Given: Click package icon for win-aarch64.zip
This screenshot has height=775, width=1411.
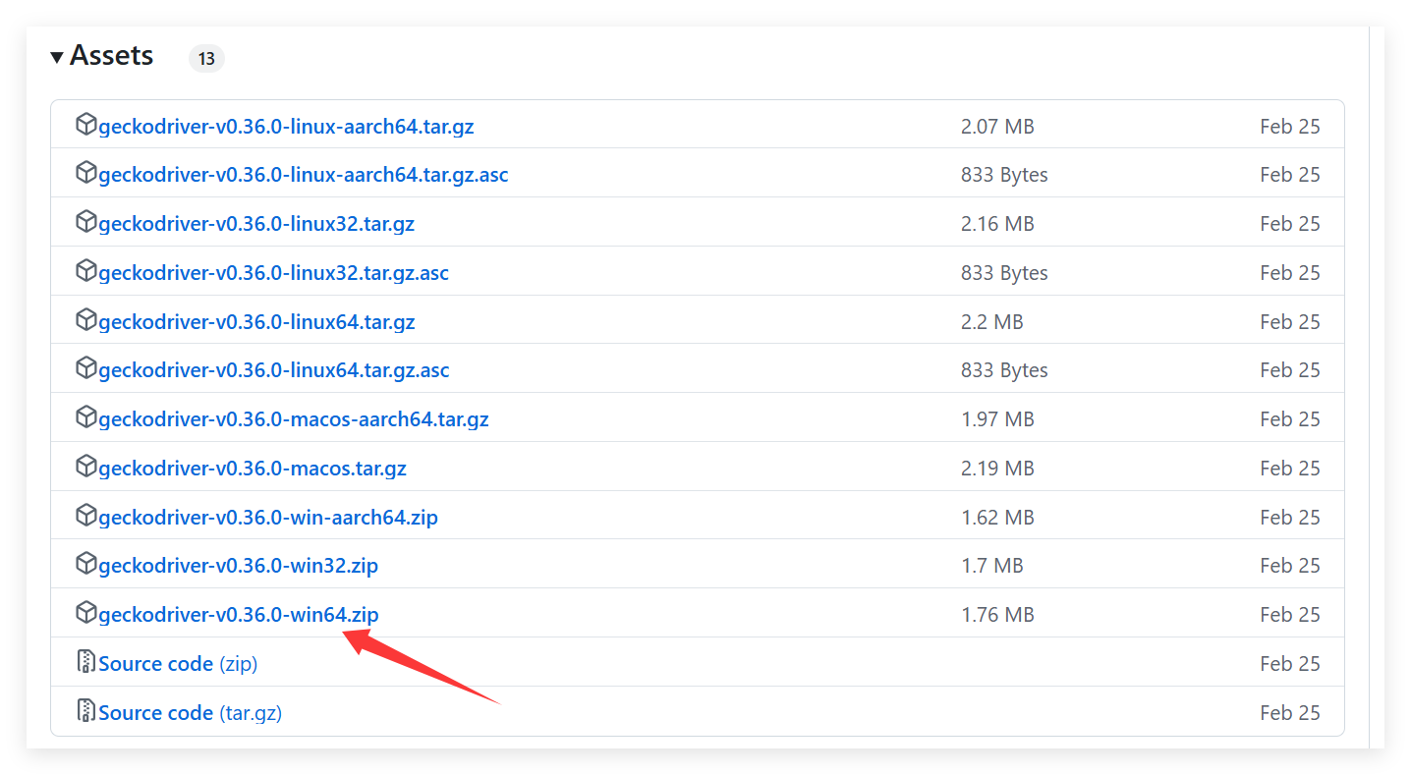Looking at the screenshot, I should coord(86,516).
